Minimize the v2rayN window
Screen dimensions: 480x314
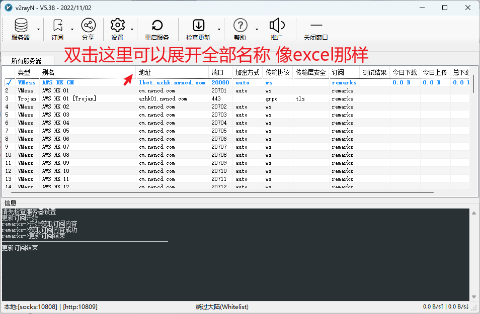[x=422, y=8]
